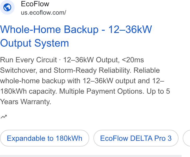Select the 12–36kW text in headline
Image resolution: width=190 pixels, height=157 pixels.
130,29
